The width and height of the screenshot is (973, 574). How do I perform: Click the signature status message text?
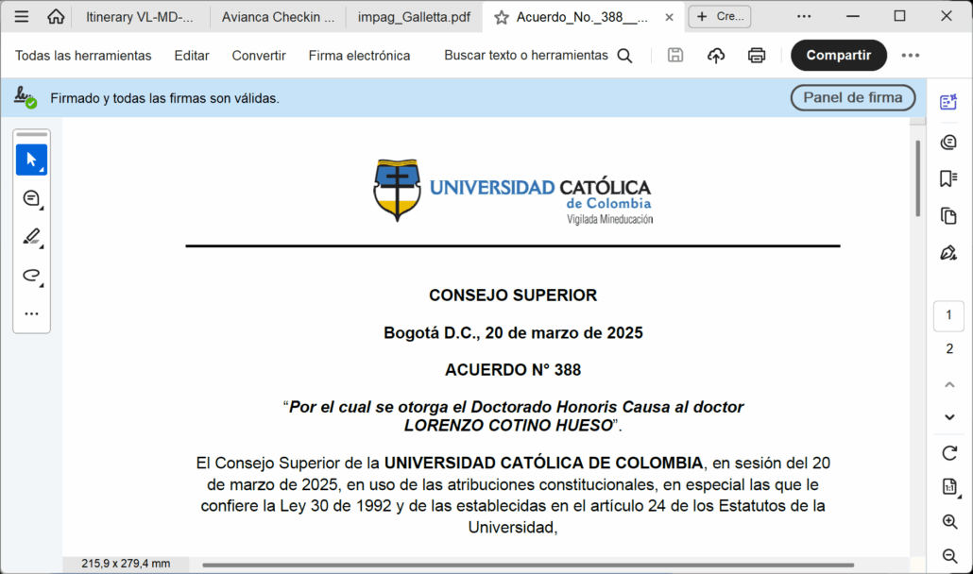tap(165, 98)
